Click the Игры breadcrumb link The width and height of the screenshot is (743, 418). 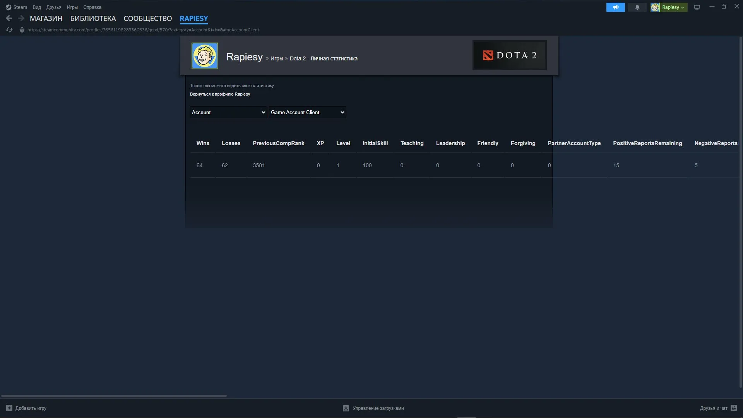277,58
